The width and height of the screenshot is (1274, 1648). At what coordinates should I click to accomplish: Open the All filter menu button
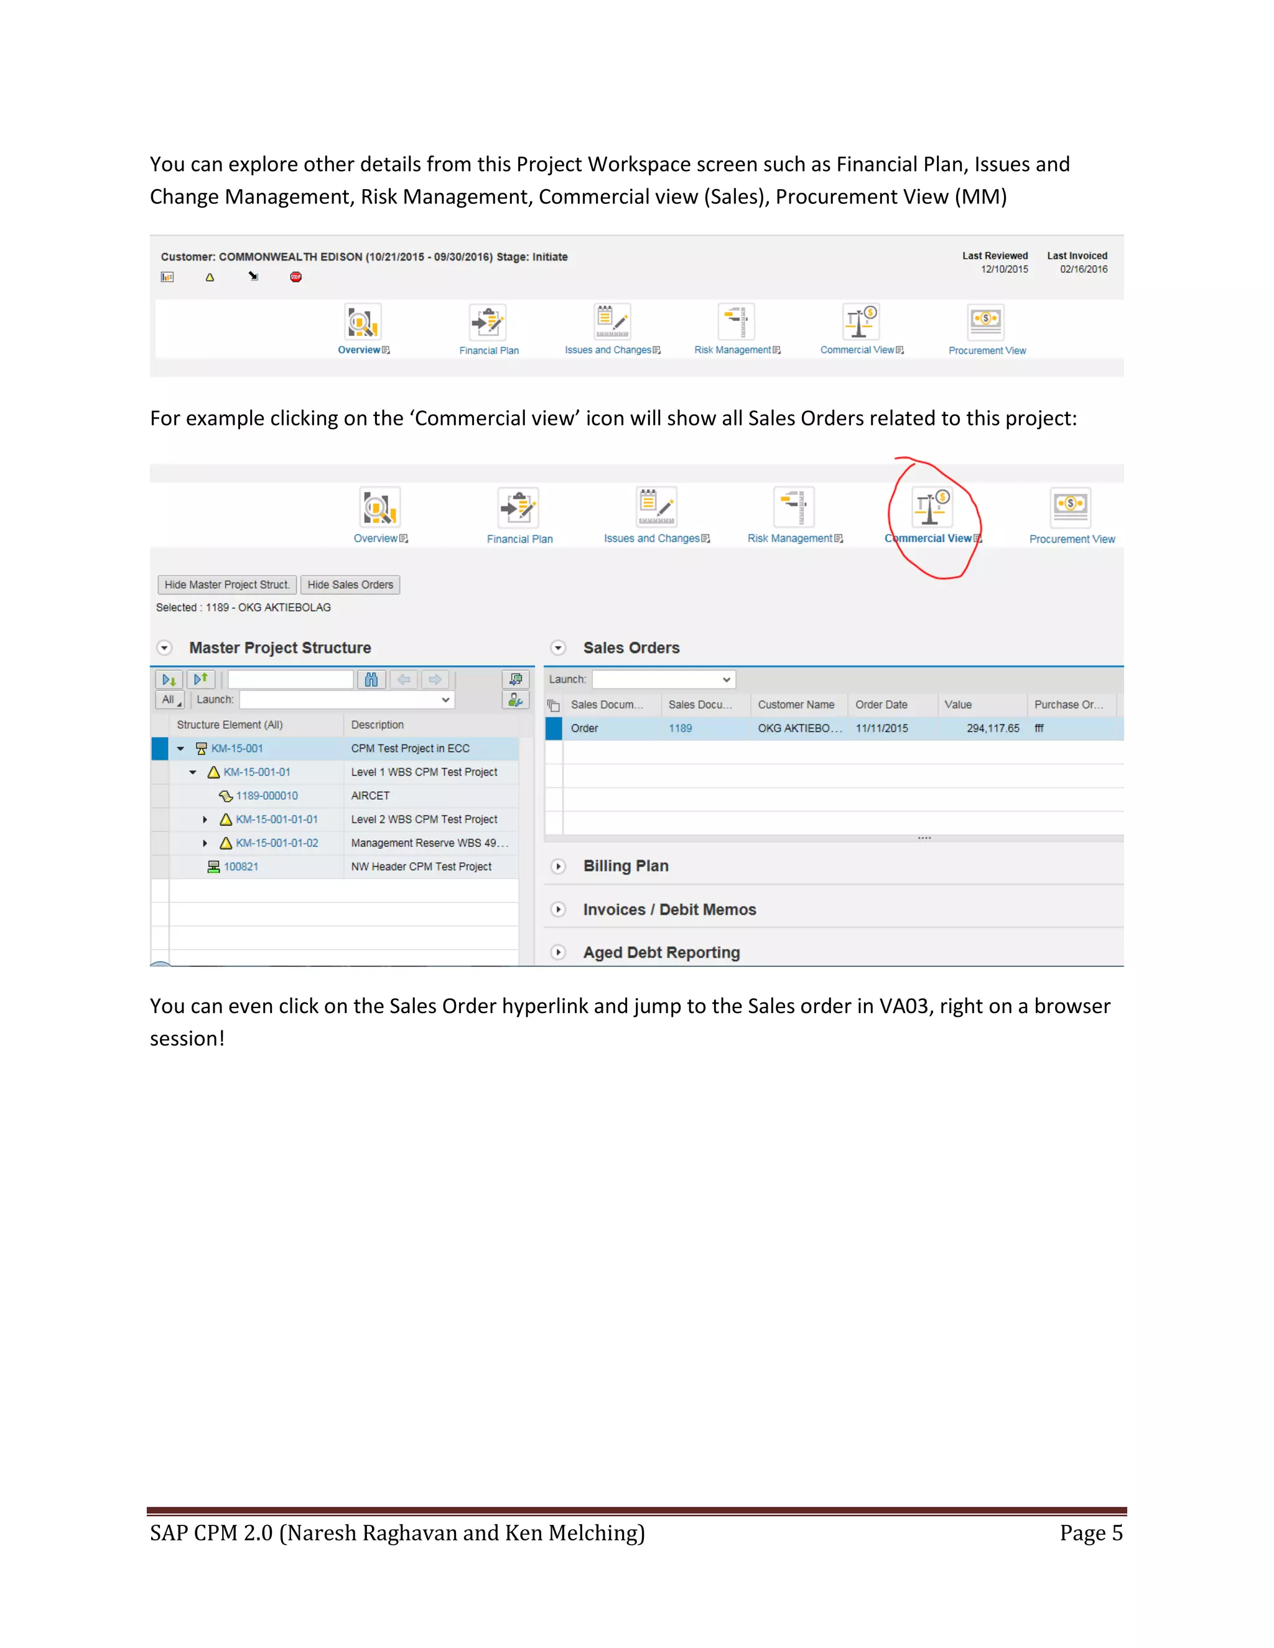tap(170, 700)
